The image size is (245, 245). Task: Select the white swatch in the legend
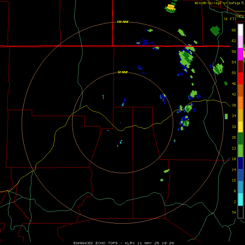point(240,30)
